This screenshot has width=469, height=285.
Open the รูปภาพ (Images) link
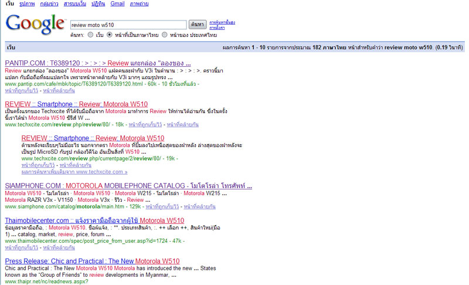pyautogui.click(x=27, y=4)
